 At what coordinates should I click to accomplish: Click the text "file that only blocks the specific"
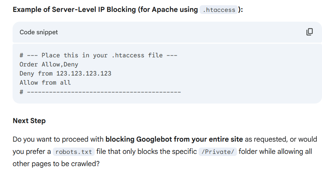[146, 152]
